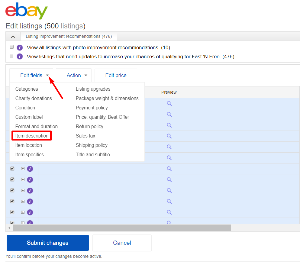This screenshot has height=262, width=300.
Task: Uncheck the tenth listing row's checkbox
Action: (12, 201)
